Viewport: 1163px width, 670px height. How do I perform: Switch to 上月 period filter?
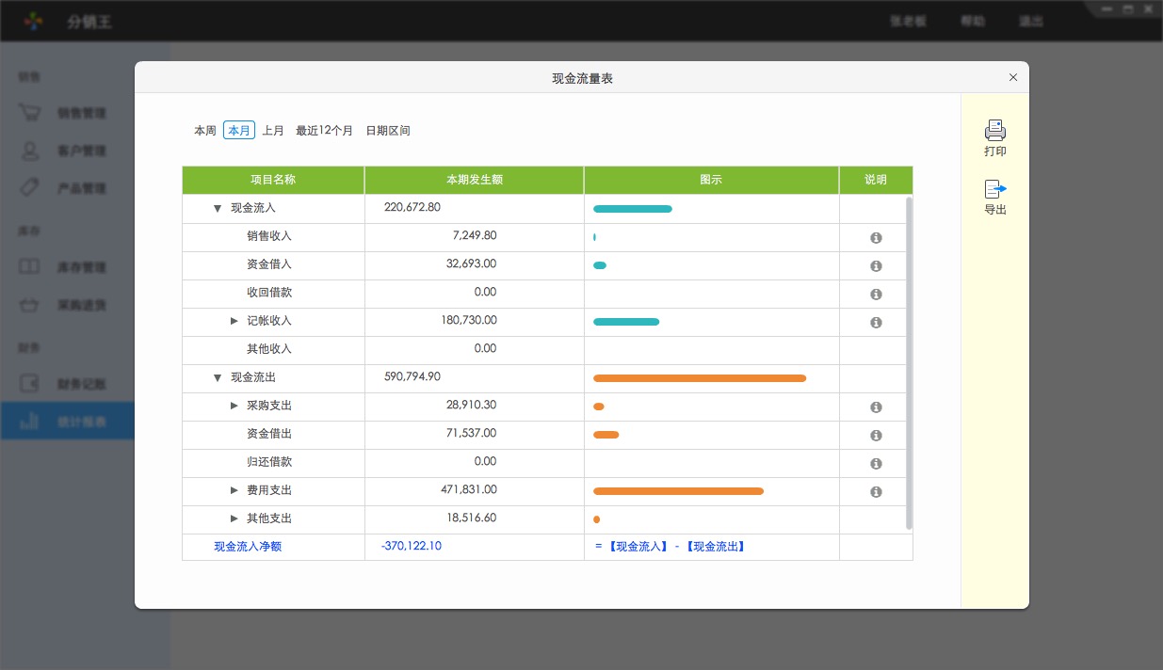[273, 131]
